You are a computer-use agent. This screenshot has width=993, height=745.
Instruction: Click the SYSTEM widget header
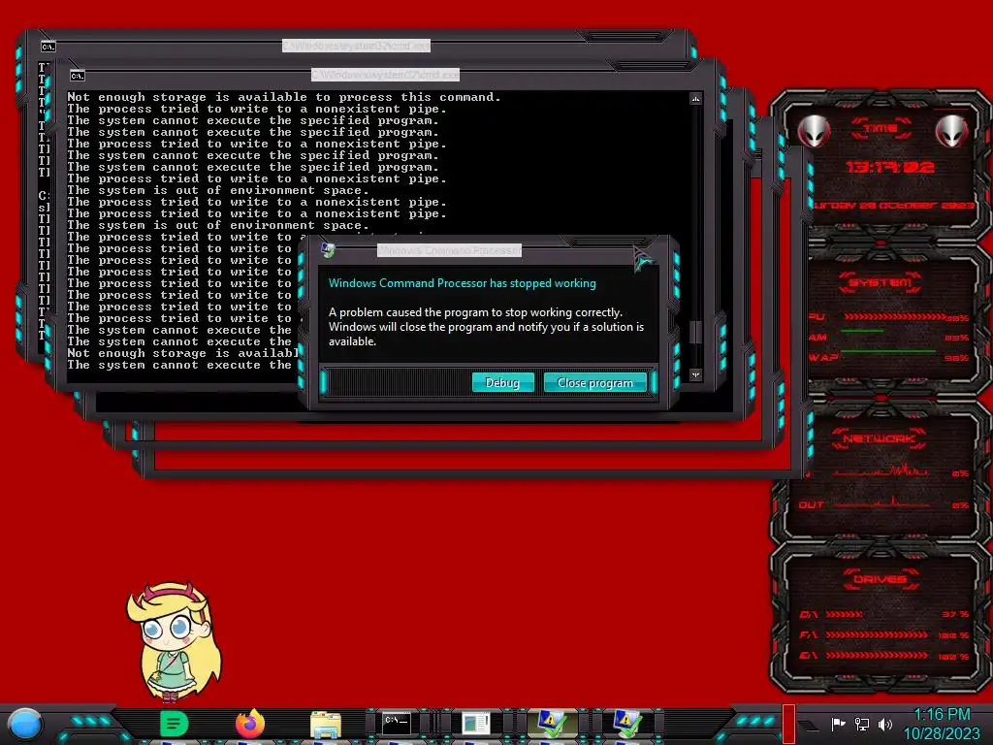881,282
